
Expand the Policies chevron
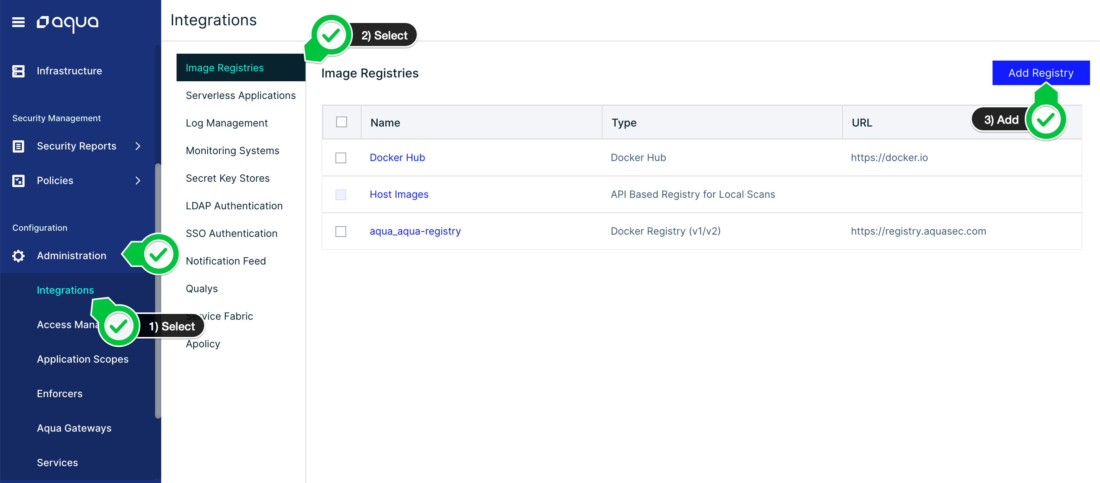pyautogui.click(x=138, y=181)
